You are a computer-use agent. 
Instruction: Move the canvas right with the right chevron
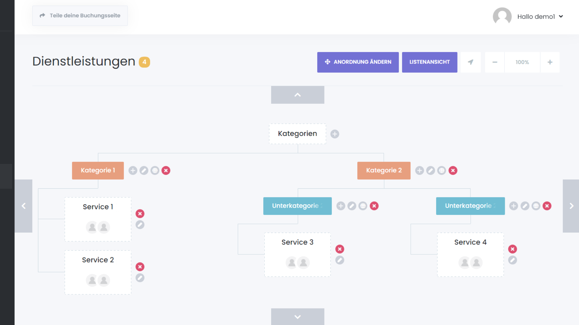[x=571, y=206]
